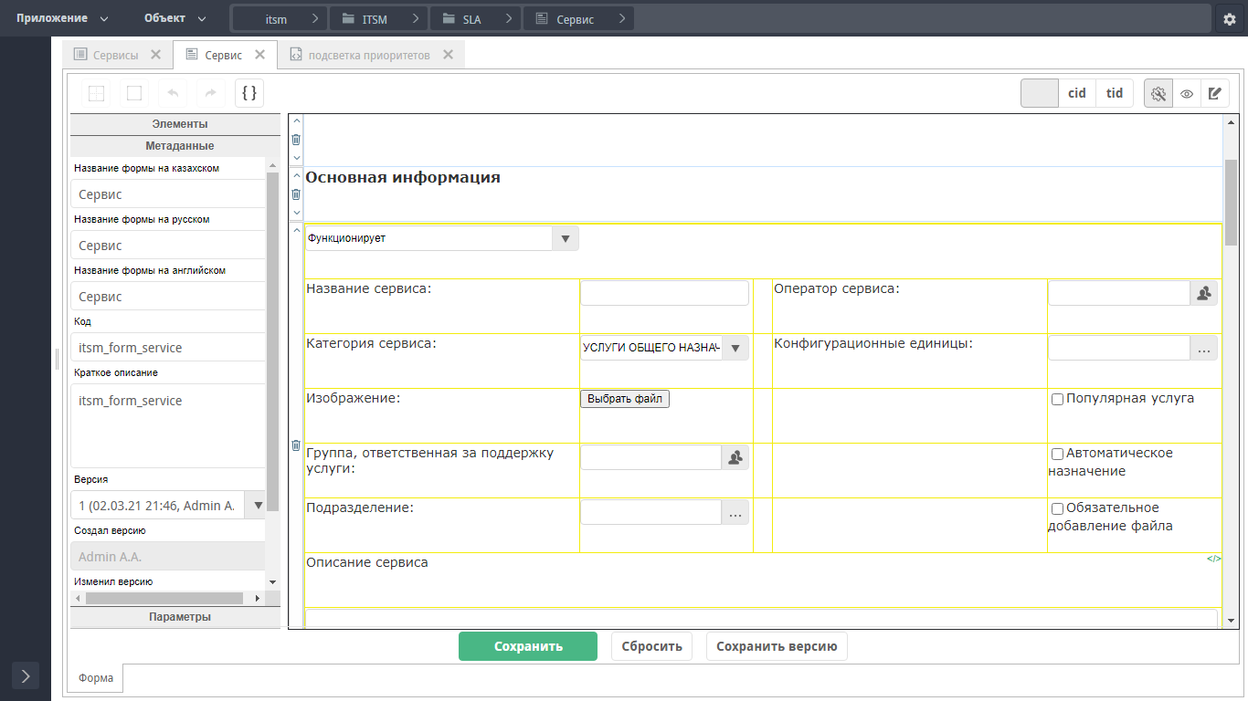Switch to edit mode pencil icon
Viewport: 1248px width, 701px height.
coord(1214,93)
